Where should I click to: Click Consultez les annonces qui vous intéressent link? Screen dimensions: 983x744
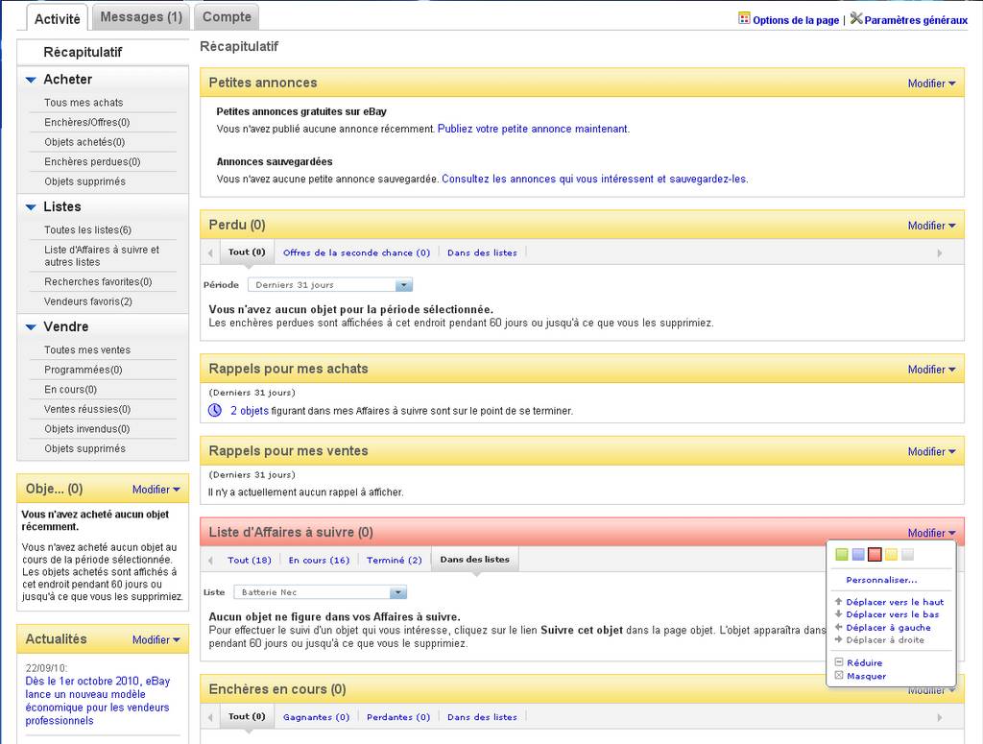tap(594, 179)
